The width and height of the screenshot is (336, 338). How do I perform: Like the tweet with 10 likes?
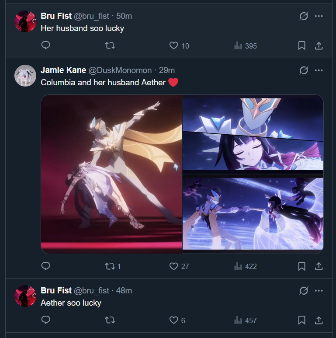(x=179, y=46)
